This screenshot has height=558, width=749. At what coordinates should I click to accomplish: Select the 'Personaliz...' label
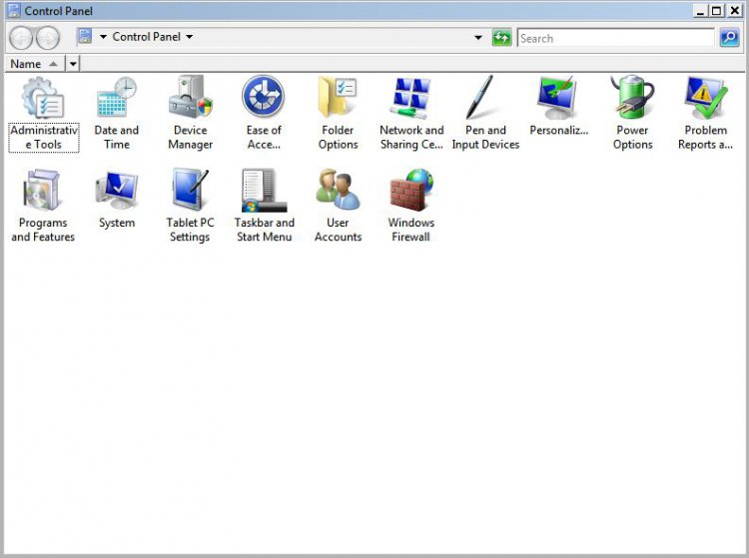(x=559, y=131)
